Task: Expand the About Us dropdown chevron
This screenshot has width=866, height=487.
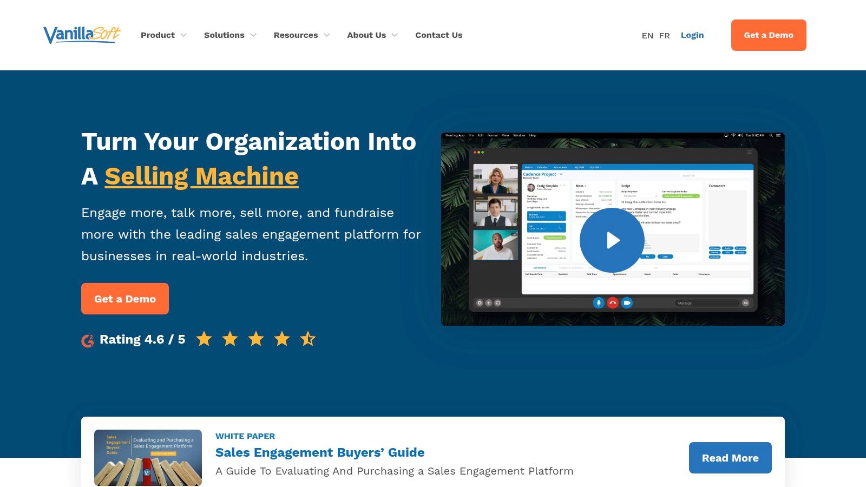Action: point(395,35)
